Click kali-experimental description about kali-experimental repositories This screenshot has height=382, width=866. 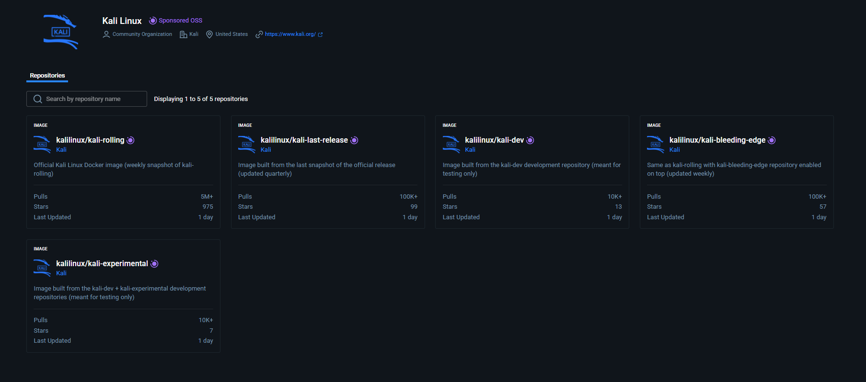pos(120,293)
